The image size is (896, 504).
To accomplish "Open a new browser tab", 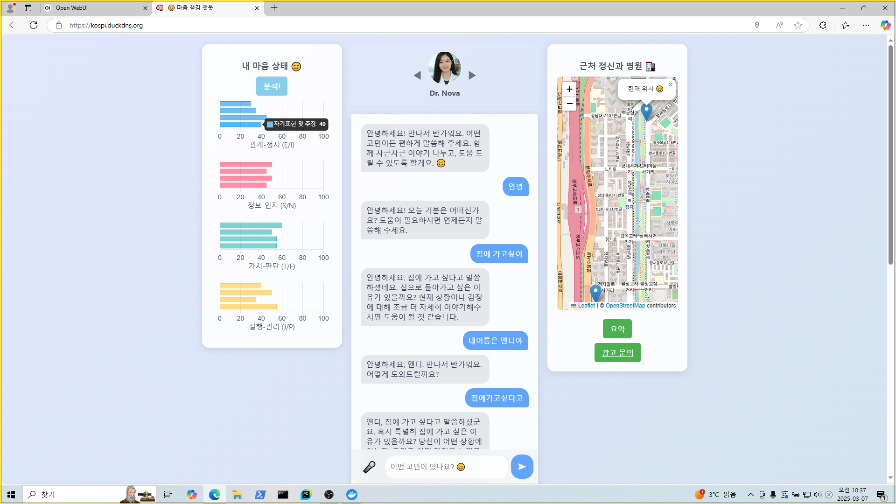I will click(x=274, y=8).
